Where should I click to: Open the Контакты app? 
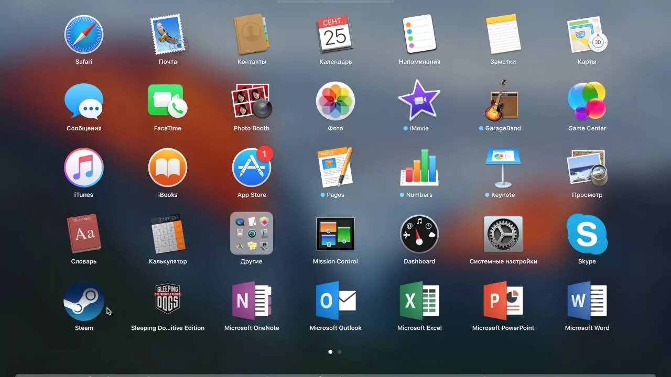pyautogui.click(x=252, y=35)
